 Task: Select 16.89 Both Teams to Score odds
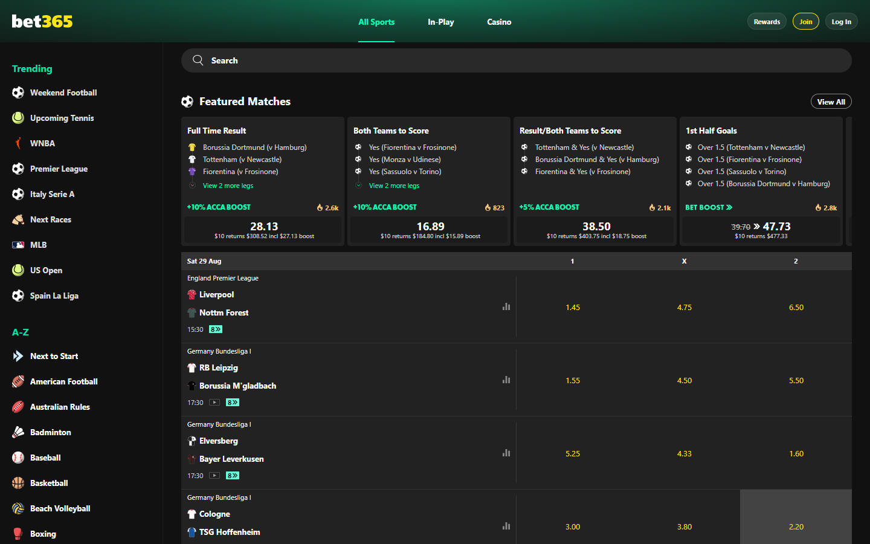[x=430, y=230]
